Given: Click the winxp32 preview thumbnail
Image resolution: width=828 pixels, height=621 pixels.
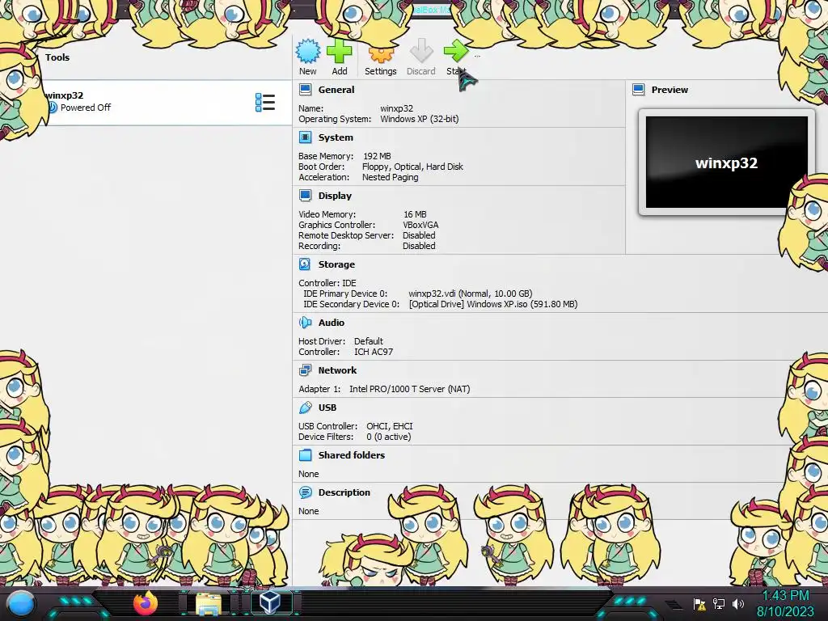Looking at the screenshot, I should click(727, 162).
